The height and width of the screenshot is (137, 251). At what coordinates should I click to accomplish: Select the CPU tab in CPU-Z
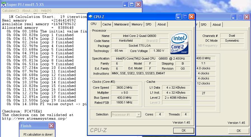(93, 24)
